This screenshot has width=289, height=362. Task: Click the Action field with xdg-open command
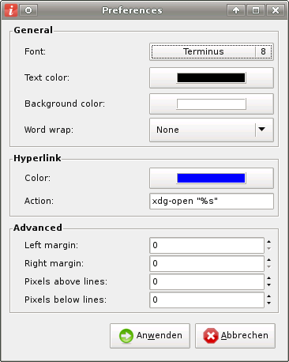pos(212,202)
